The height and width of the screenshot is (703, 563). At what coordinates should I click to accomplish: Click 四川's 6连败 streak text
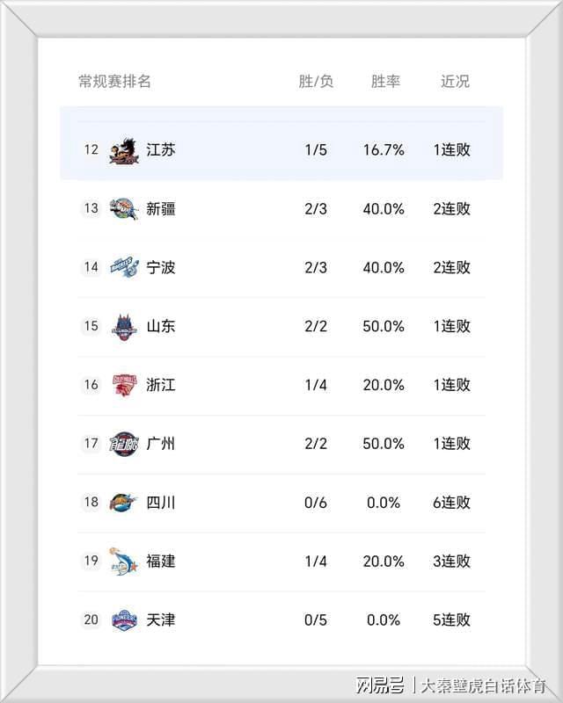tap(452, 503)
